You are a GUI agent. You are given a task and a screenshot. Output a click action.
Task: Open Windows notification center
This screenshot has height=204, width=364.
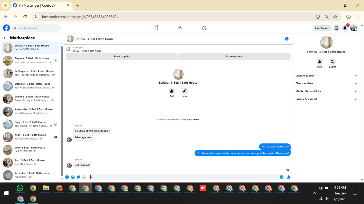click(x=355, y=193)
